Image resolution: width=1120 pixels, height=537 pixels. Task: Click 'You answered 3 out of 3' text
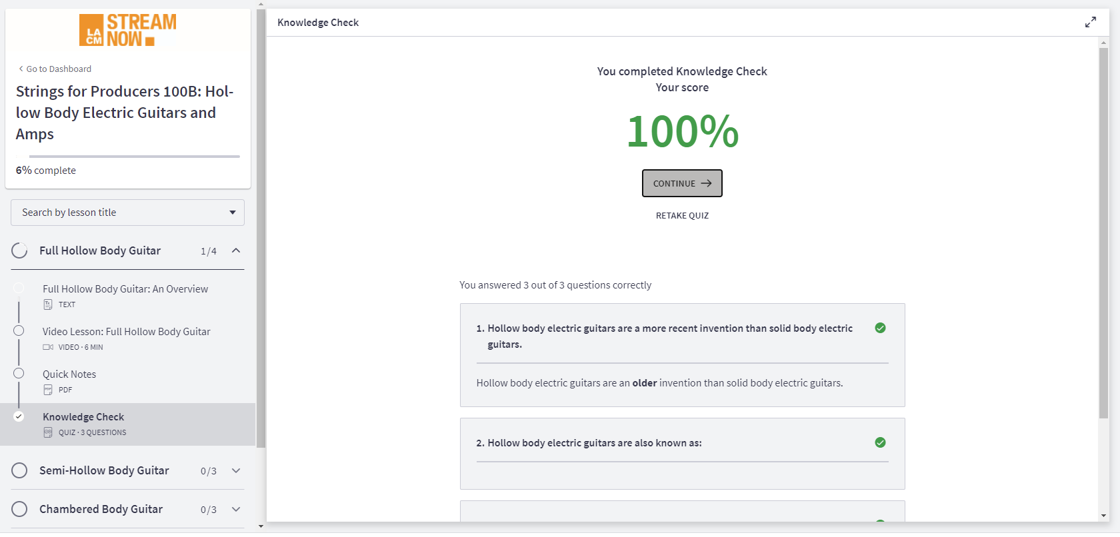(x=555, y=285)
